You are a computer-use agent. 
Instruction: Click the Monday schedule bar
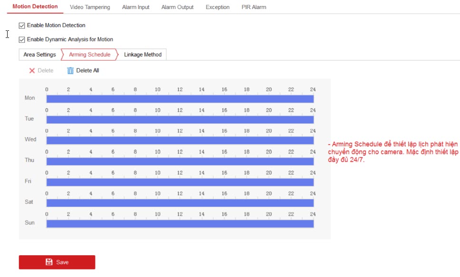pyautogui.click(x=180, y=99)
